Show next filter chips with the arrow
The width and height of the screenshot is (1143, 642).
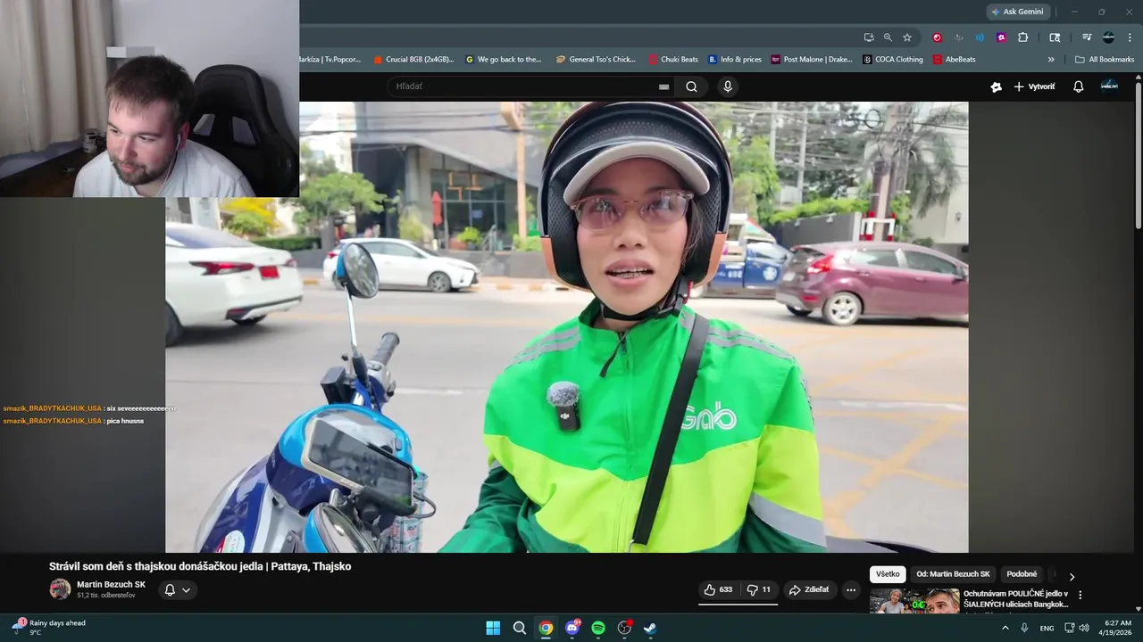(1072, 576)
